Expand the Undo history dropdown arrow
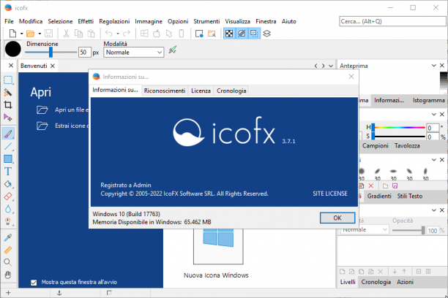 pyautogui.click(x=117, y=34)
